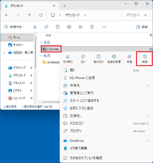Screen dimensions: 153x163
Task: Refresh the folder view
Action: click(41, 15)
